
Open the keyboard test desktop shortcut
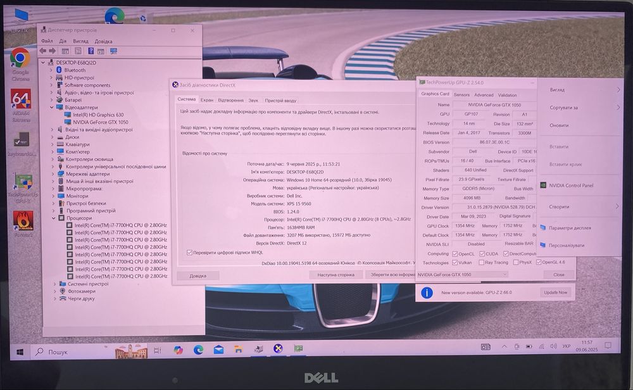pos(22,144)
